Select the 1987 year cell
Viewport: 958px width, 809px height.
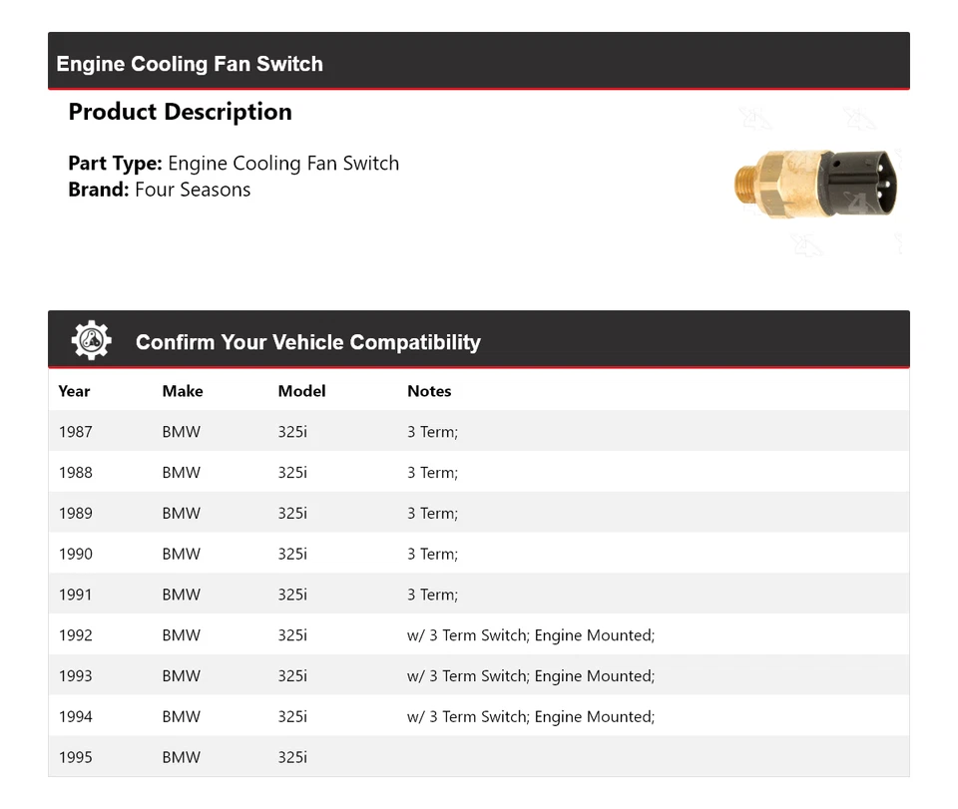pos(75,432)
